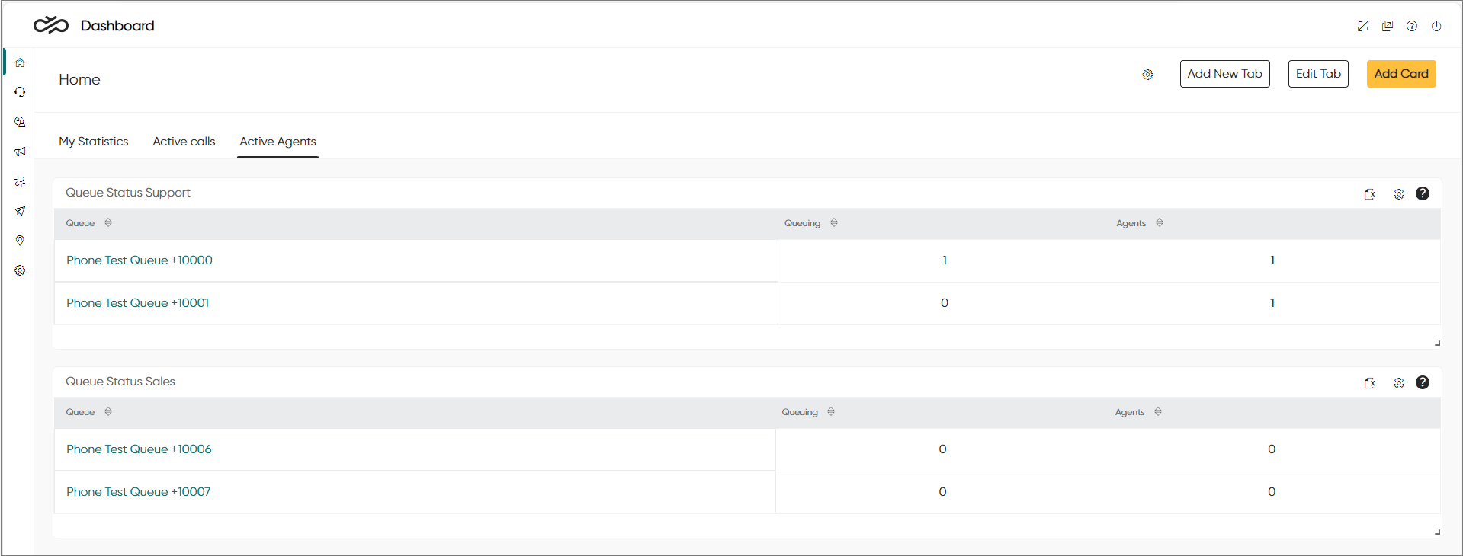
Task: Open Phone Test Queue +10000 link
Action: tap(140, 260)
